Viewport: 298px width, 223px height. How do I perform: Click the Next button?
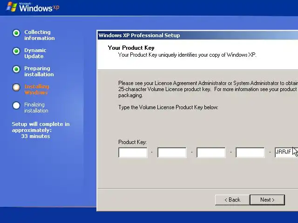coord(267,200)
